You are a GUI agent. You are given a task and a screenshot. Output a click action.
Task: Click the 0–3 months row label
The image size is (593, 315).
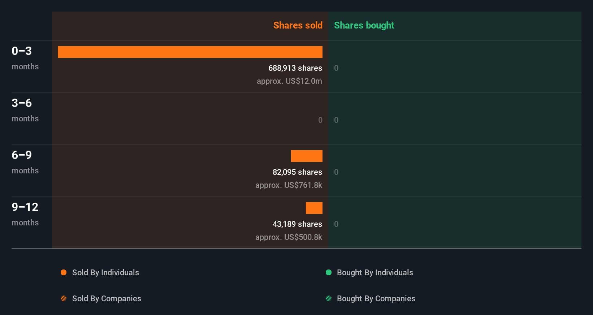[x=25, y=58]
